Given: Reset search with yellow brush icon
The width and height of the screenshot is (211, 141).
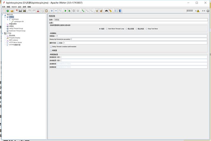Looking at the screenshot, I should point(110,11).
